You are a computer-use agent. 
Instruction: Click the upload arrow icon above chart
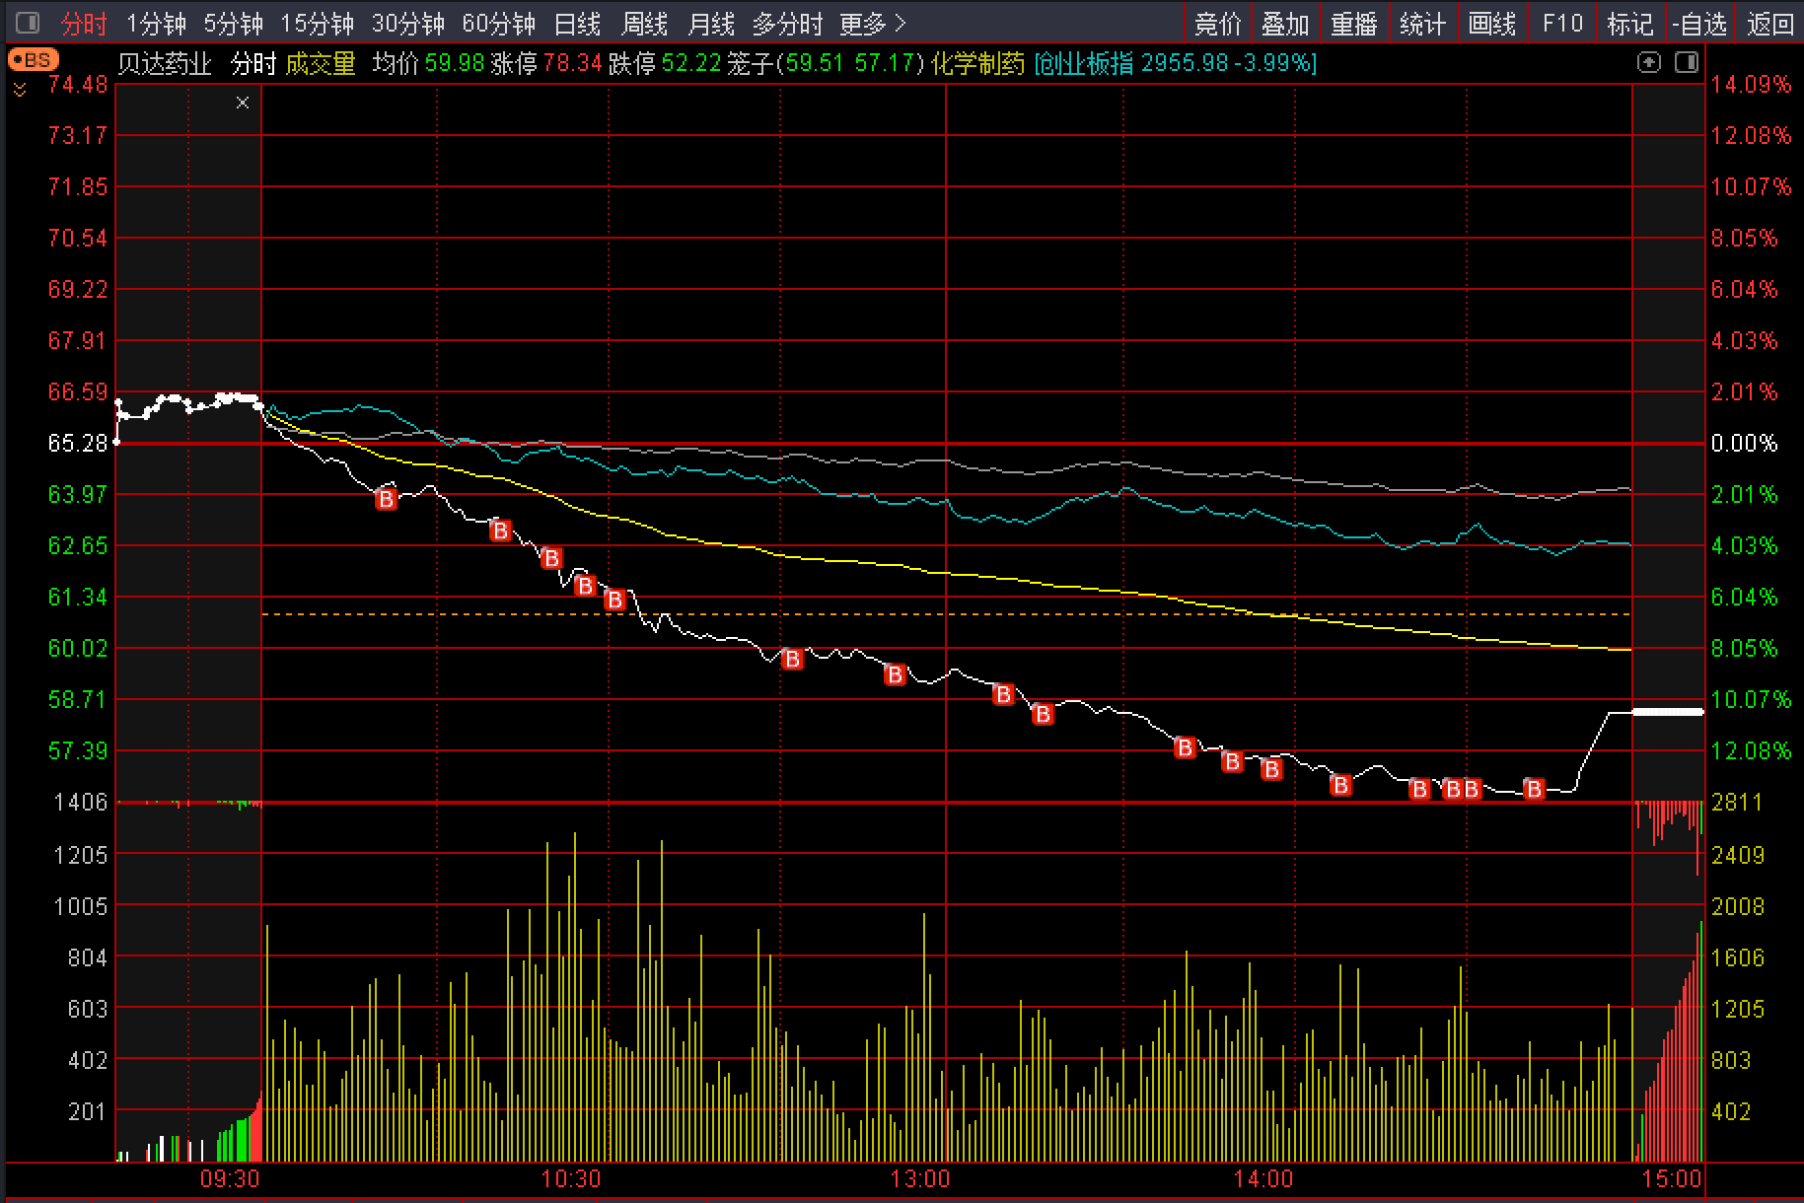click(1649, 63)
